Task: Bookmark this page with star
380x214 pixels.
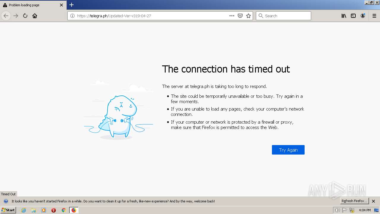Action: (x=248, y=16)
